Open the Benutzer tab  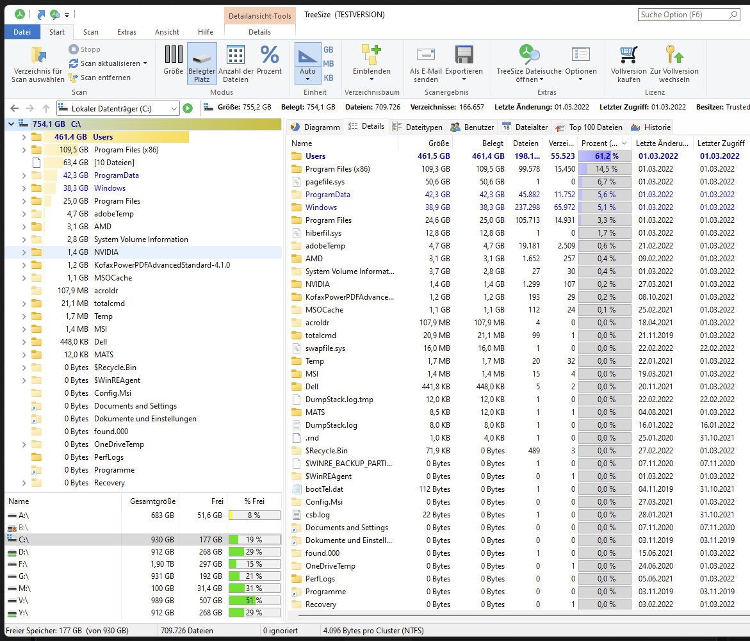[472, 127]
